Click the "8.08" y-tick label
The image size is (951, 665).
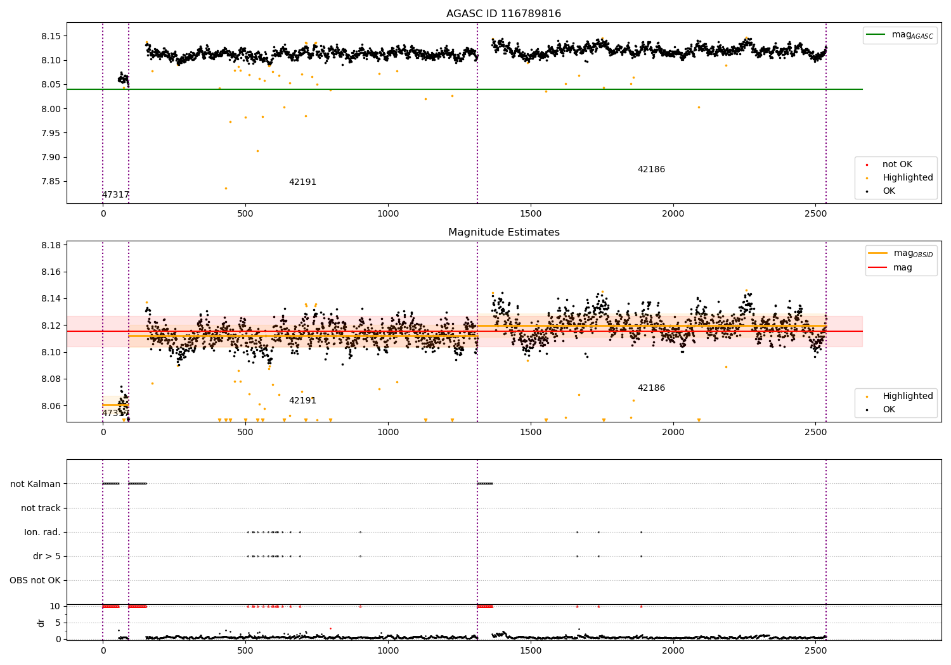(x=51, y=379)
